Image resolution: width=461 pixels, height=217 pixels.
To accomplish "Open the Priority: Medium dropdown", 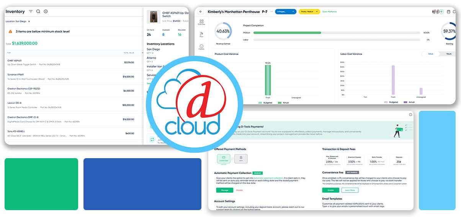I will tap(309, 11).
